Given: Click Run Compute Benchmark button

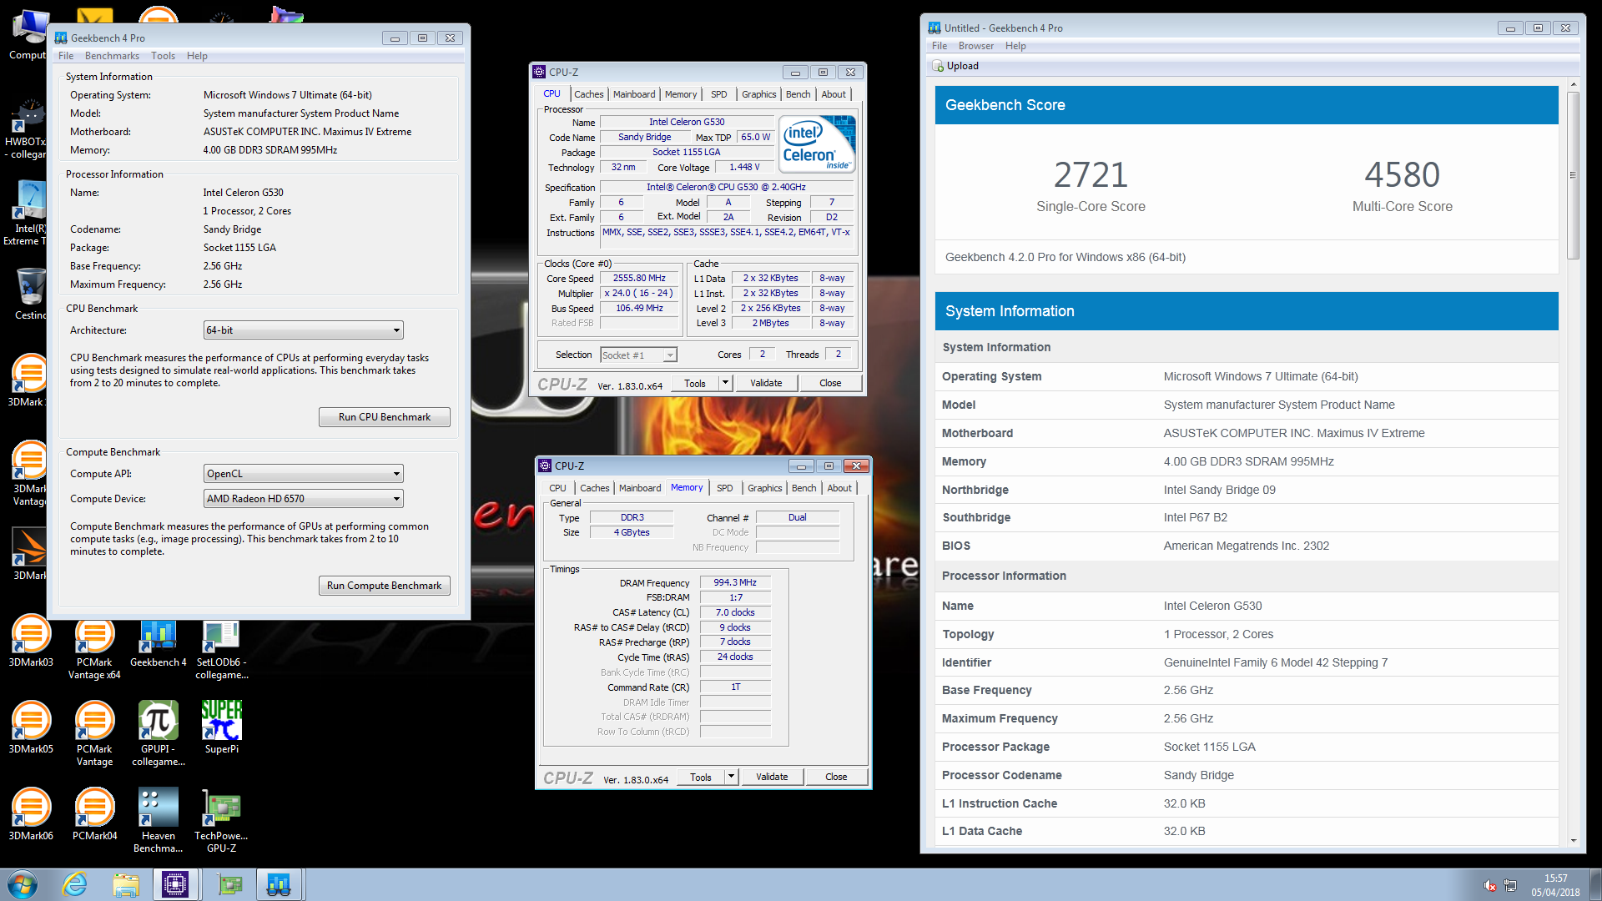Looking at the screenshot, I should pyautogui.click(x=385, y=586).
